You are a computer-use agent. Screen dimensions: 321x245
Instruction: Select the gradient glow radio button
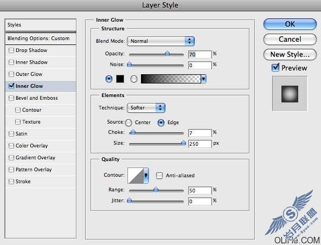(134, 79)
